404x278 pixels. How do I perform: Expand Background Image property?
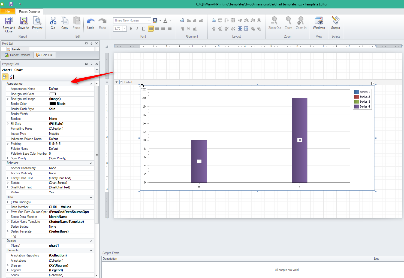[x=8, y=99]
